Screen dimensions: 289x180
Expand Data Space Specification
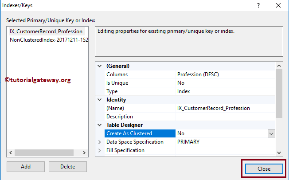[100, 142]
